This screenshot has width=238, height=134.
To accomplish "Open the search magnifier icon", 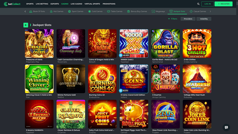I will (198, 4).
